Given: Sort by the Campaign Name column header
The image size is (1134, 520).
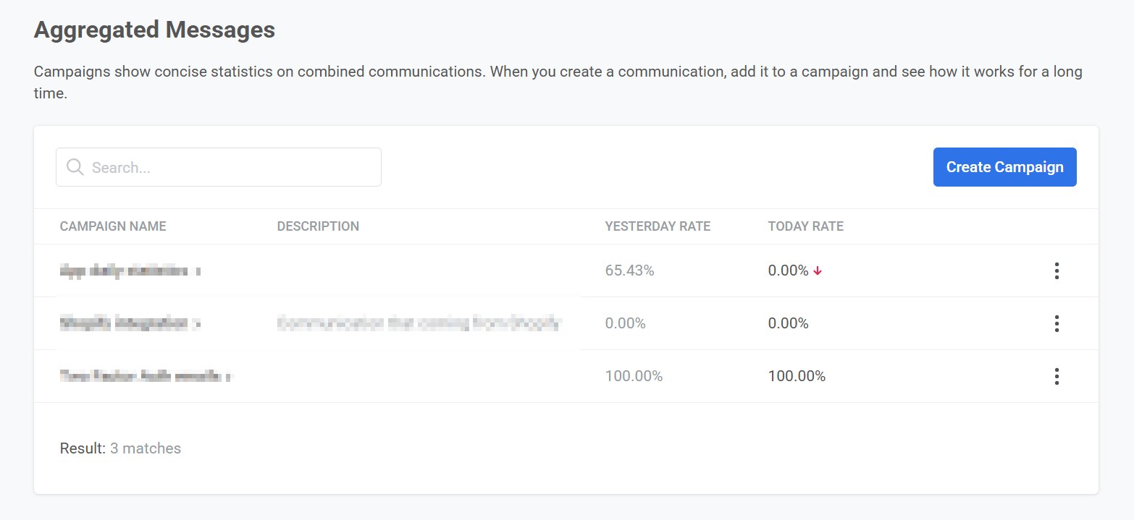Looking at the screenshot, I should pos(113,226).
